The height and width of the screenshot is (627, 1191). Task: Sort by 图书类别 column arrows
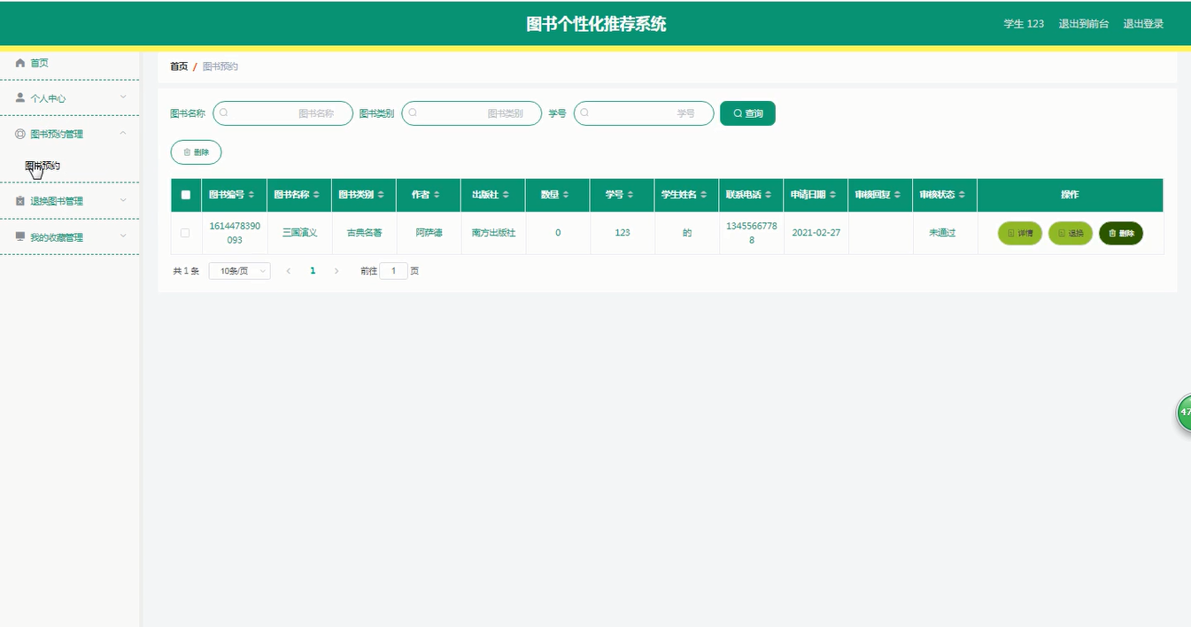point(381,195)
